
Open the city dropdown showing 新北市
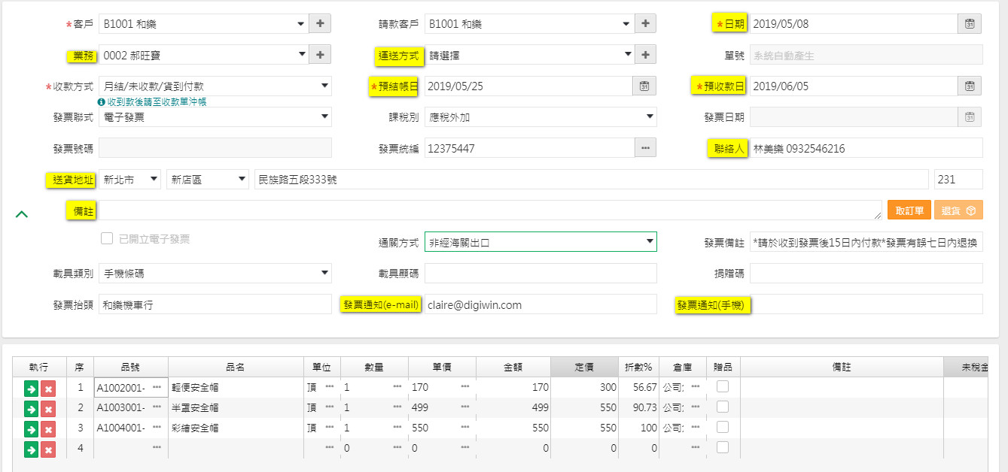click(129, 179)
